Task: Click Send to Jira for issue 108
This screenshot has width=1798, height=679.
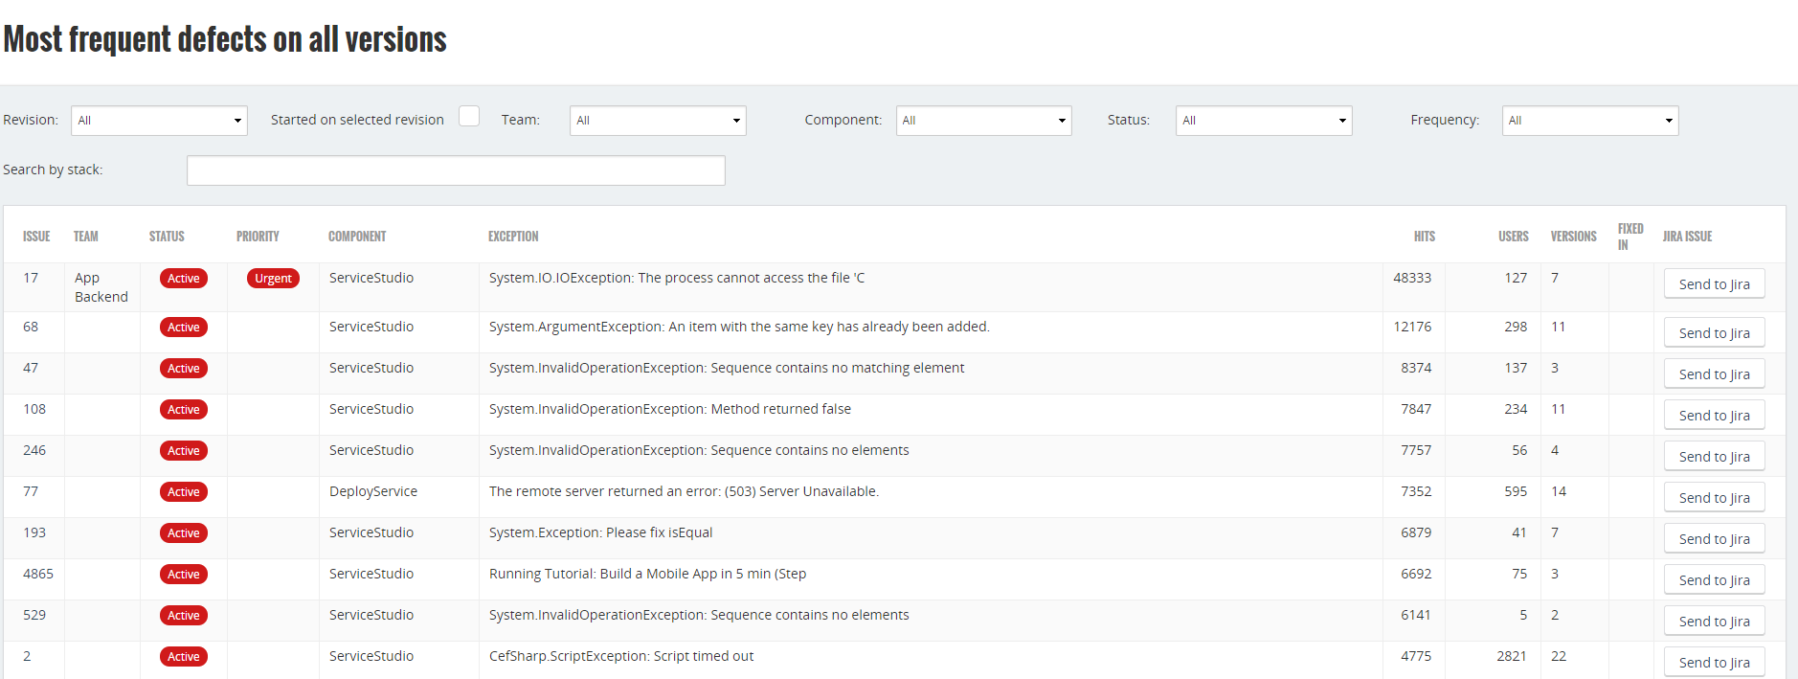Action: pos(1714,416)
